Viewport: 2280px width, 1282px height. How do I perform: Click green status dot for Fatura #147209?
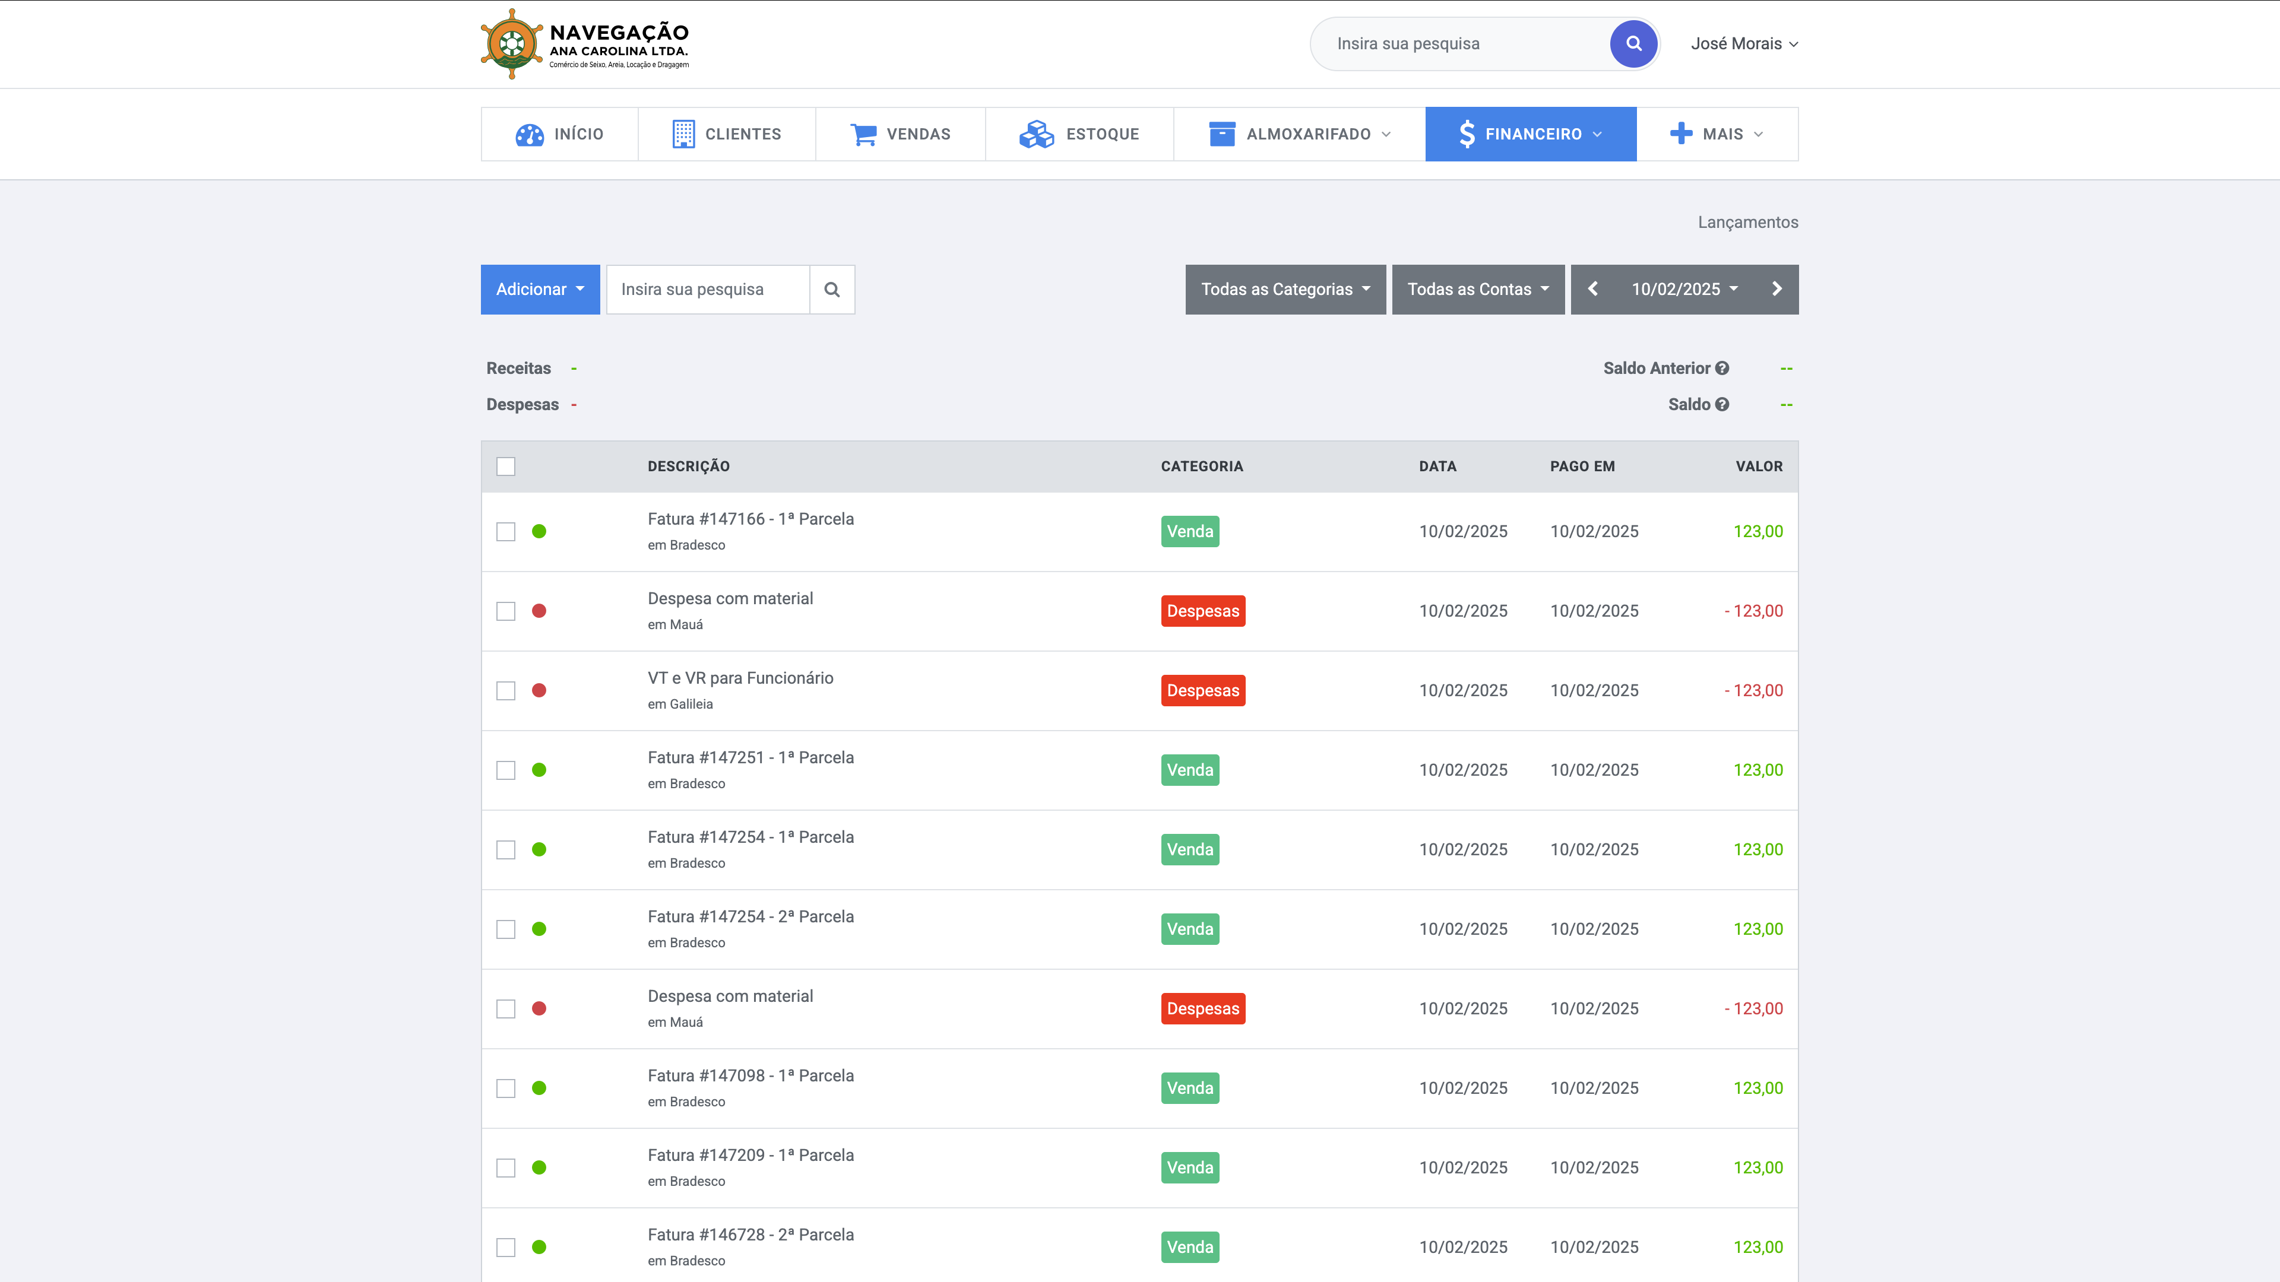pyautogui.click(x=539, y=1168)
